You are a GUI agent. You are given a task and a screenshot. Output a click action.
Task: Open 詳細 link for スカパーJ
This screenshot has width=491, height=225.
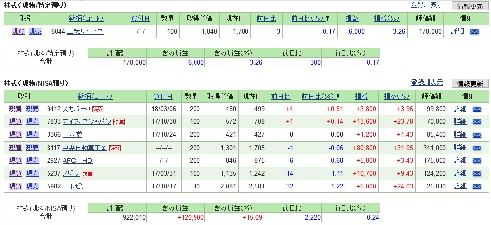(x=460, y=109)
